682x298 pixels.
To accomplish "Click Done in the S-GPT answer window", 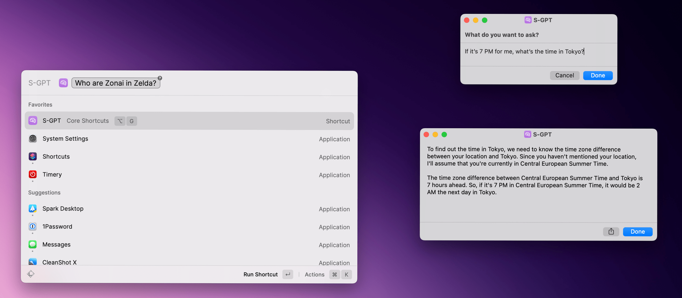I will coord(638,231).
